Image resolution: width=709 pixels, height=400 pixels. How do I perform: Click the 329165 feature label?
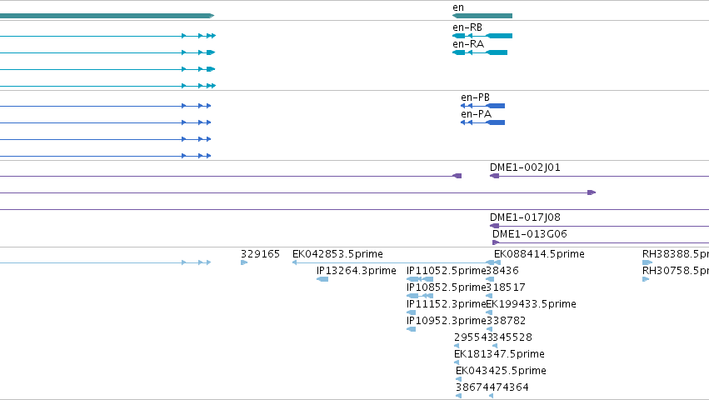(260, 254)
